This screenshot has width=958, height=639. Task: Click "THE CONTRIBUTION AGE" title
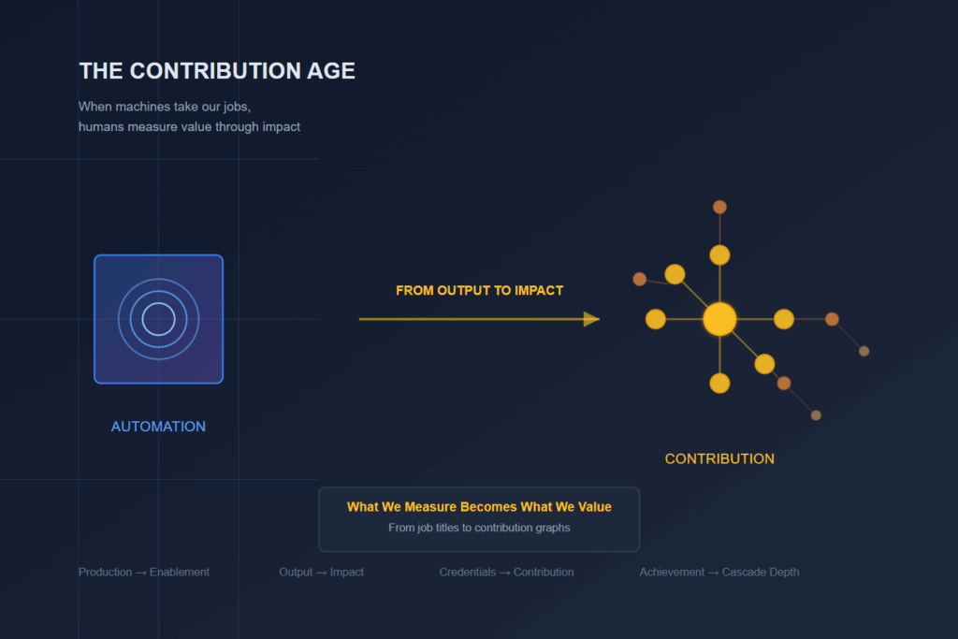(217, 71)
